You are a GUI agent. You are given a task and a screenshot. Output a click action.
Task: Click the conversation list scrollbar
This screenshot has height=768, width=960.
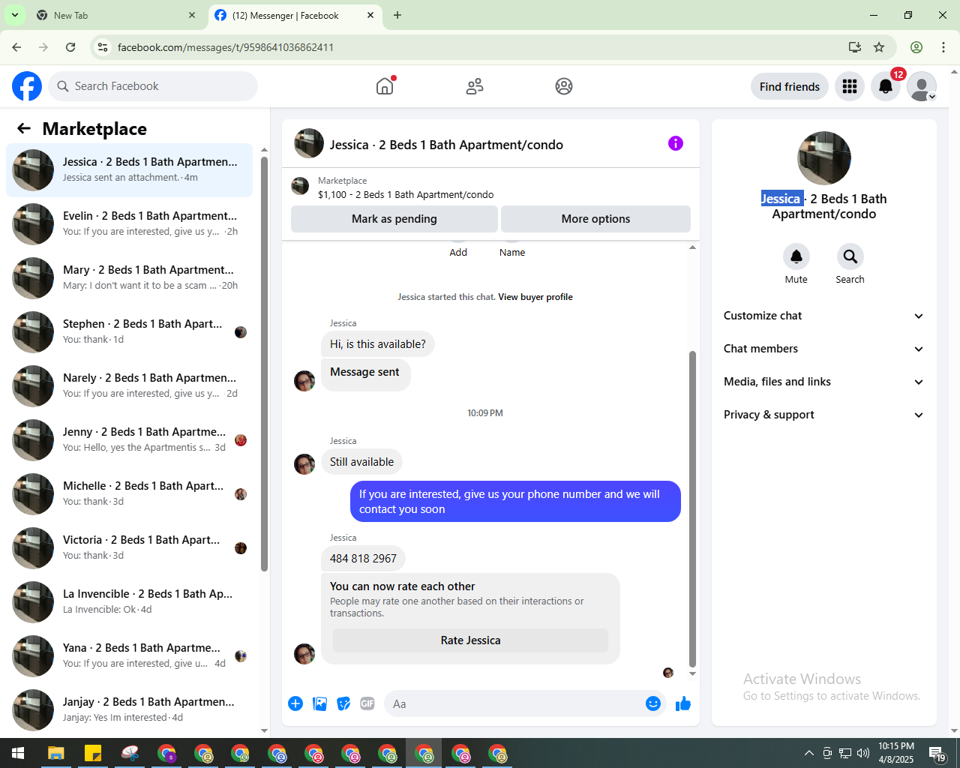264,364
